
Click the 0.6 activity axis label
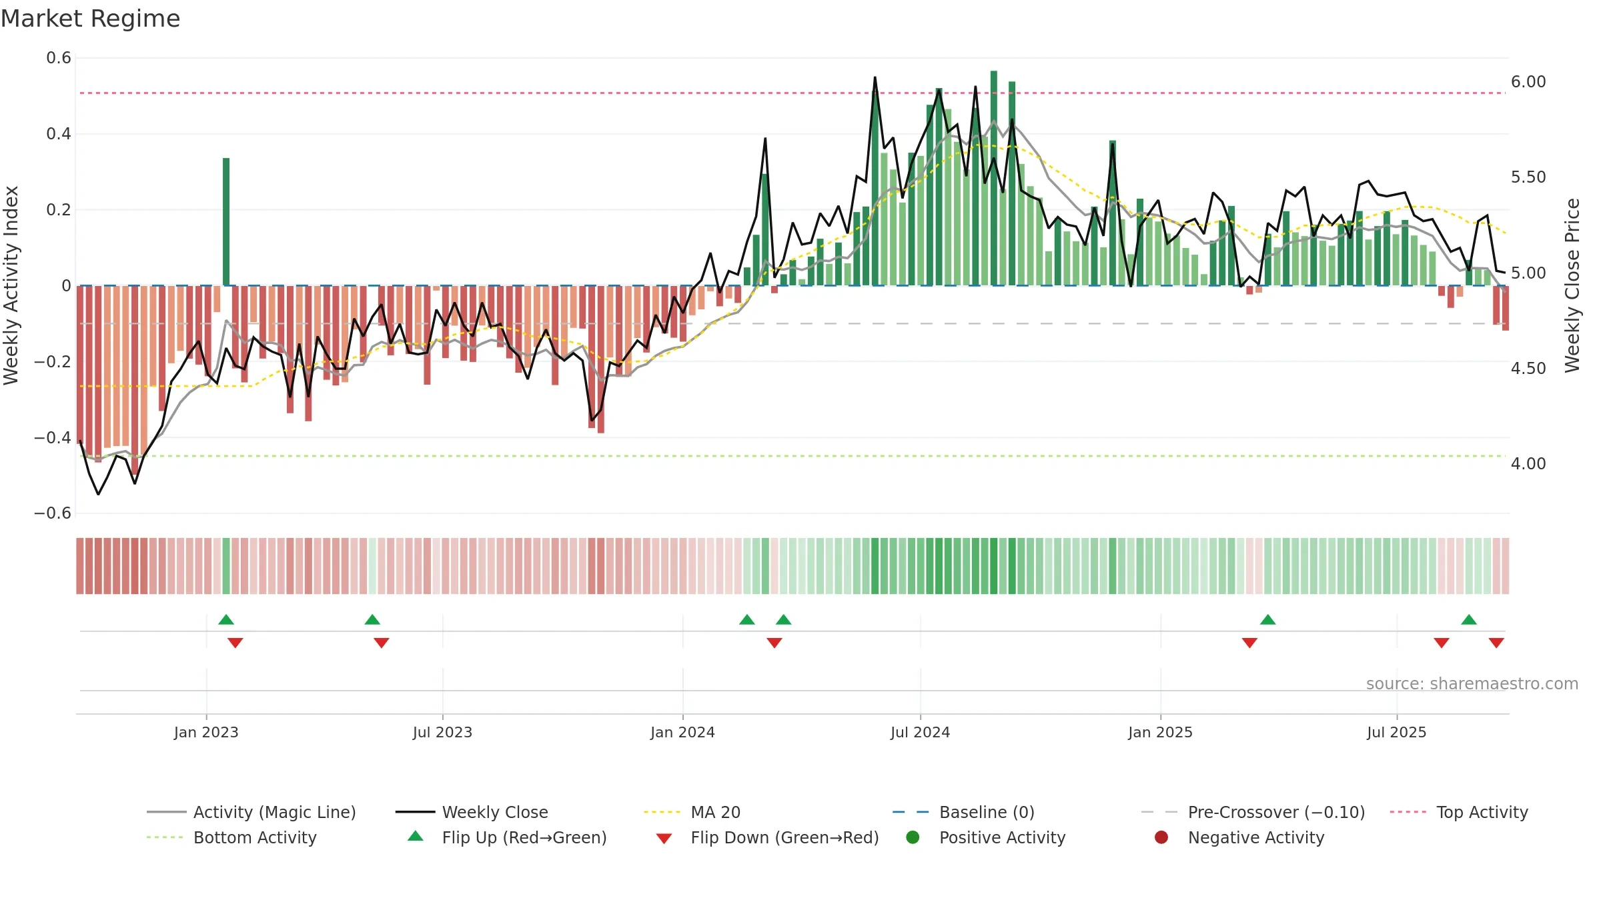(59, 58)
